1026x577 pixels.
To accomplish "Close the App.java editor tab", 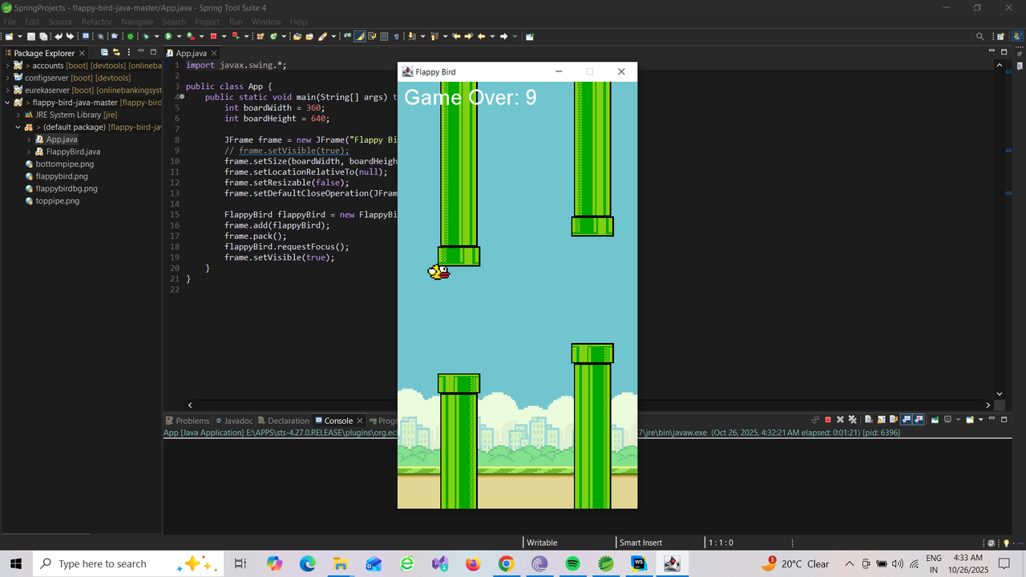I will point(214,53).
